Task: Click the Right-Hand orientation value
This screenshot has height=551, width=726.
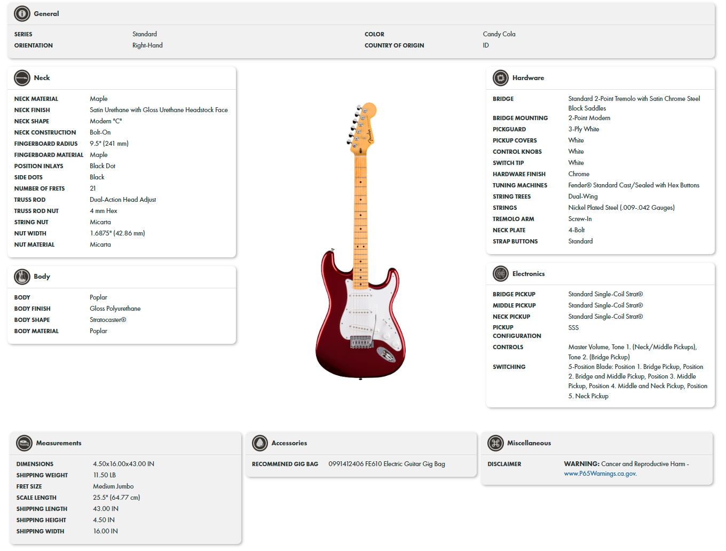Action: [x=147, y=45]
